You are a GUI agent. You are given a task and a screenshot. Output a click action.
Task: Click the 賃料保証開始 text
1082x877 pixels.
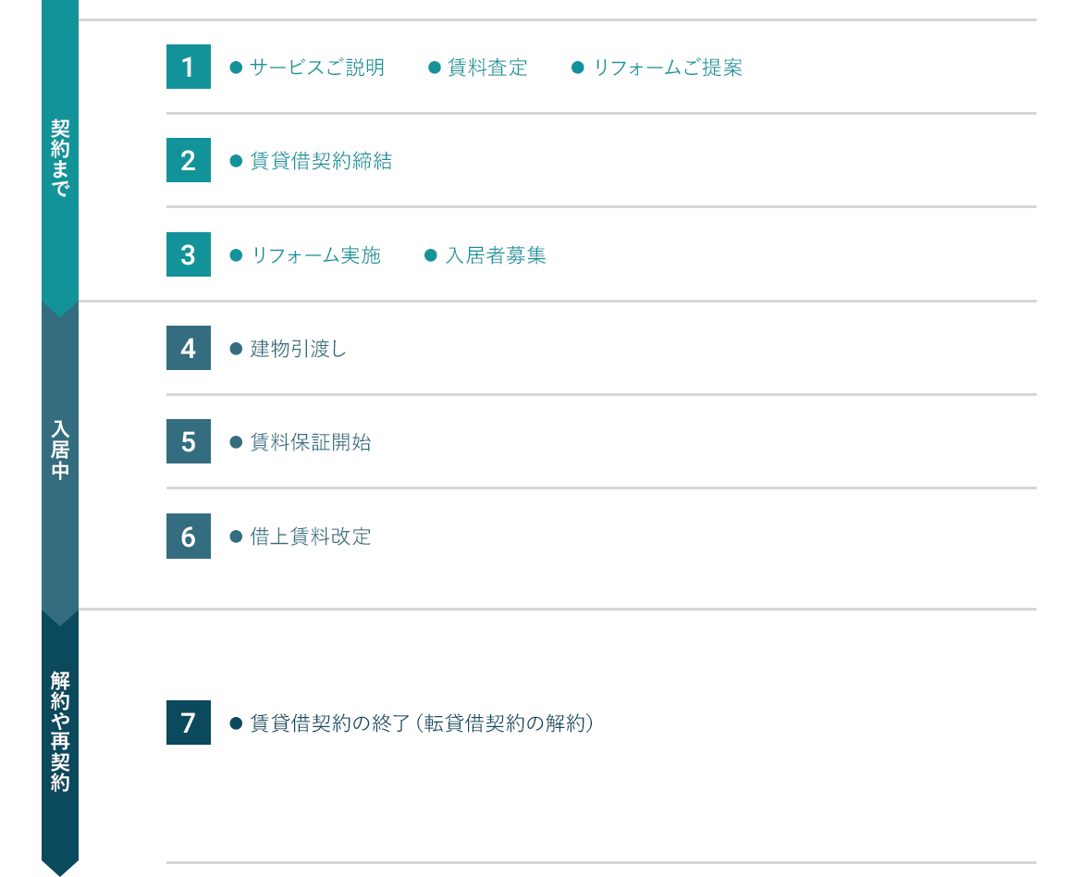point(310,442)
